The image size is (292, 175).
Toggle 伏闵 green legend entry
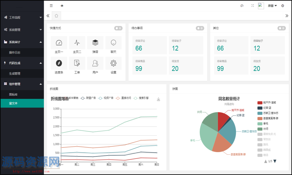click(x=263, y=129)
